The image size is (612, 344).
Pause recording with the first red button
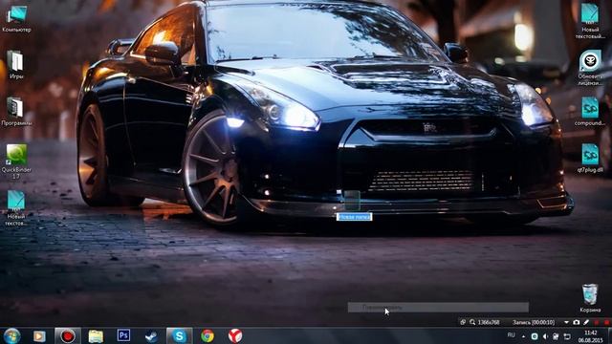point(596,322)
